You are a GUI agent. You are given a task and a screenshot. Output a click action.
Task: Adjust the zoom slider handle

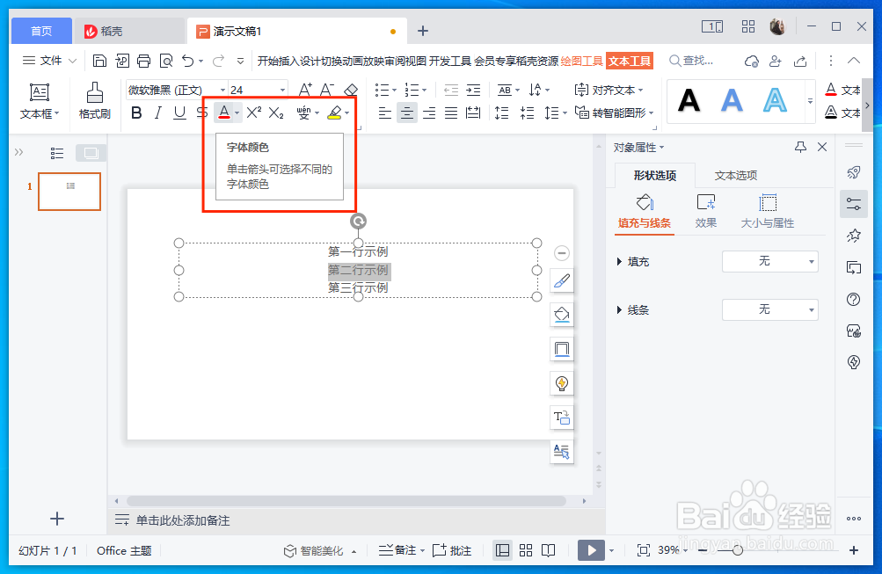737,550
